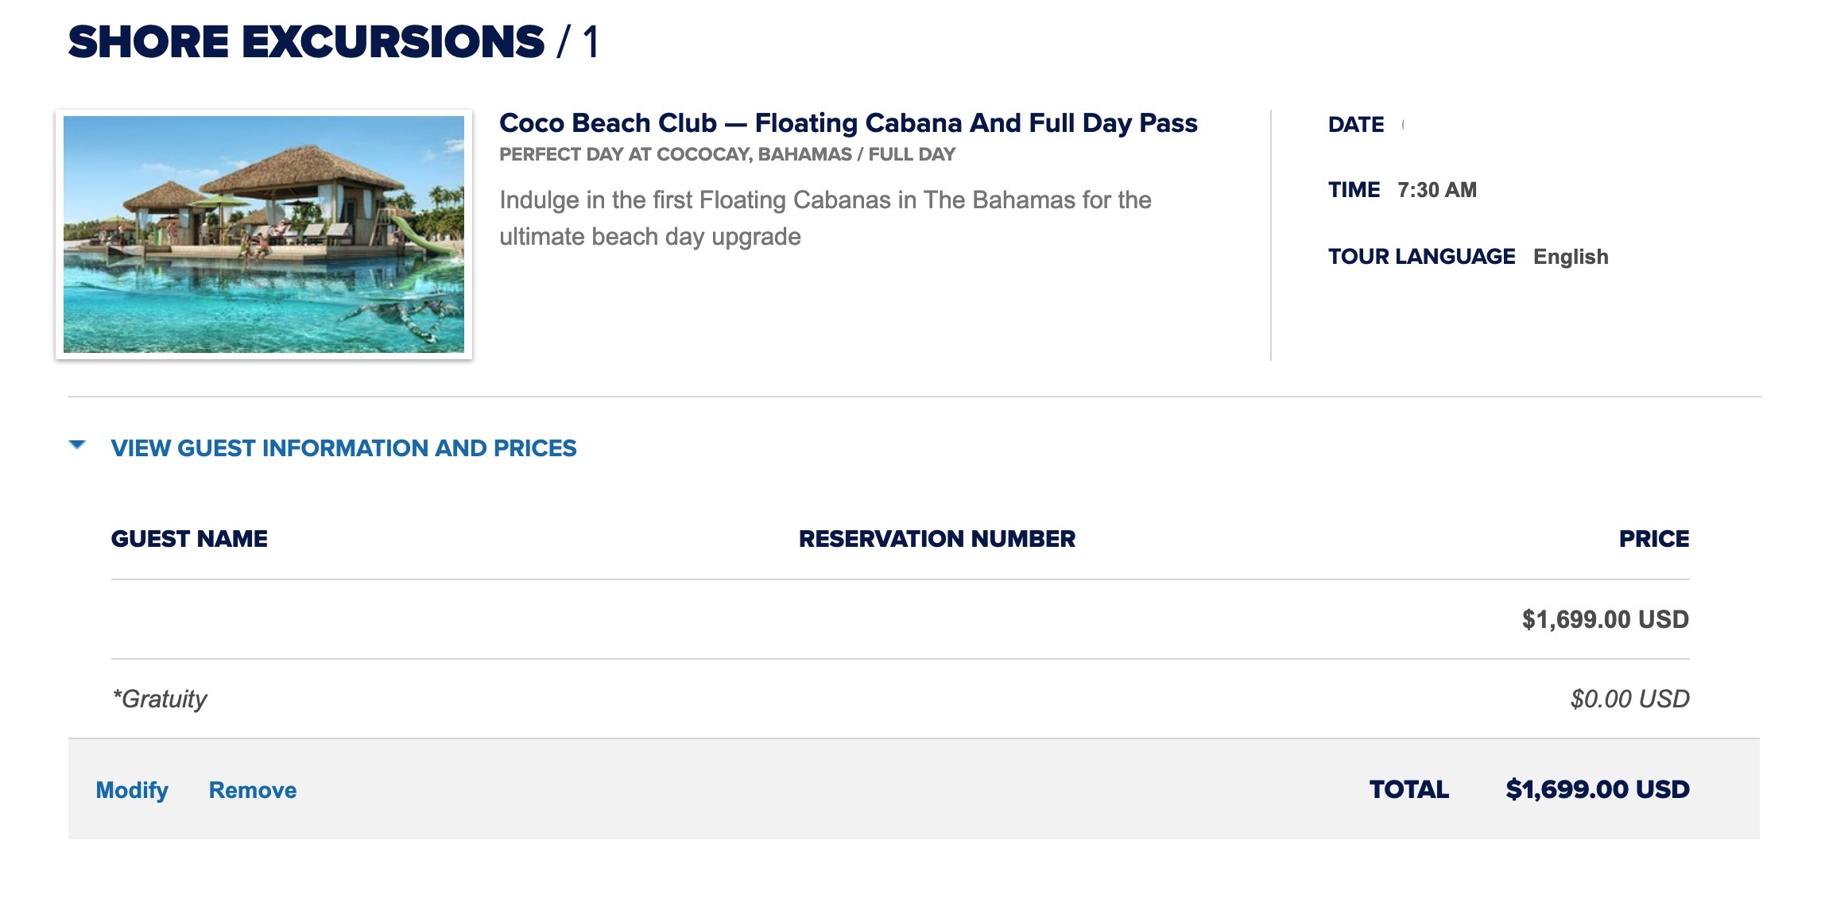Open Coco Beach Club excursion title

click(848, 123)
